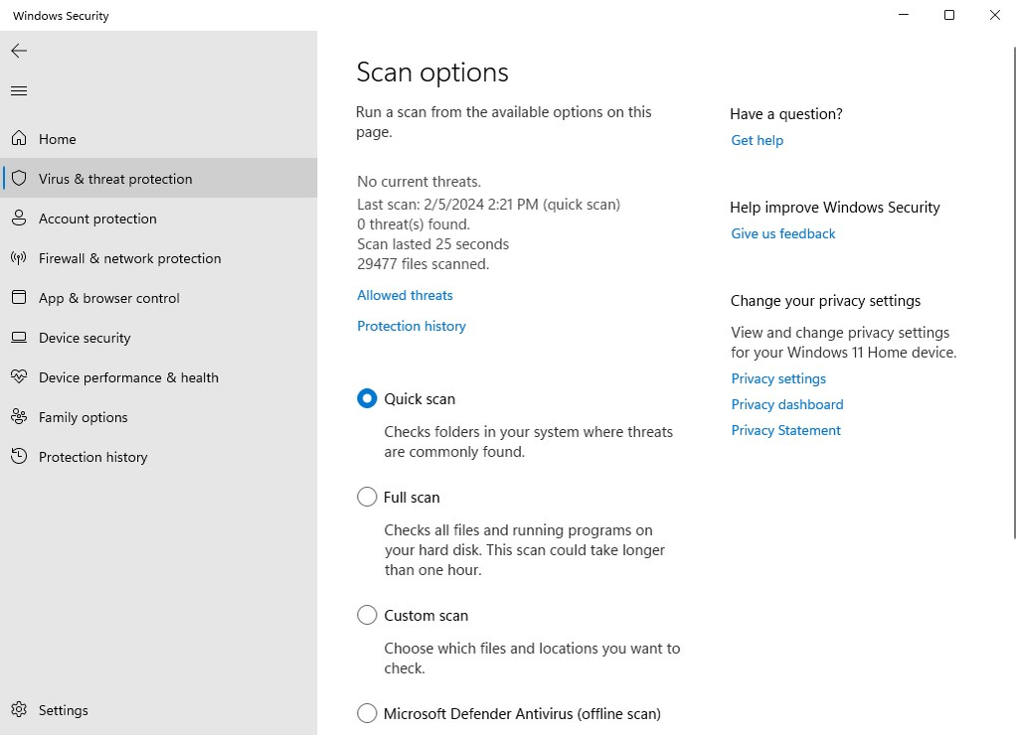
Task: Choose the Custom scan radio button
Action: [367, 615]
